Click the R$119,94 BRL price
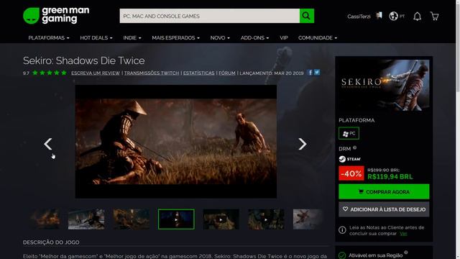Viewport: 460px width, 259px height. pos(390,177)
